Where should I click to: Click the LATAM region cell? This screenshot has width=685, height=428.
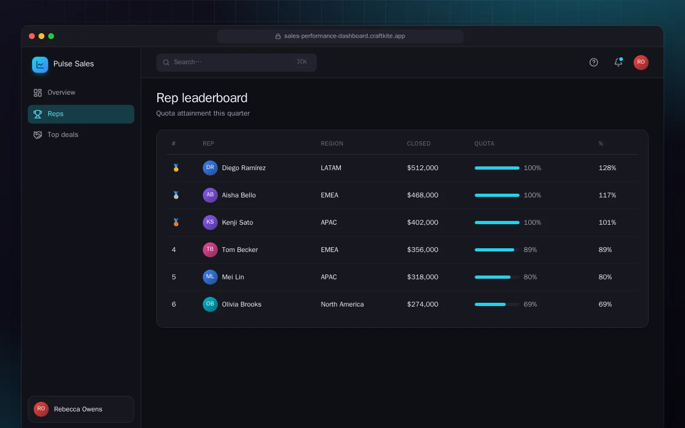click(331, 168)
